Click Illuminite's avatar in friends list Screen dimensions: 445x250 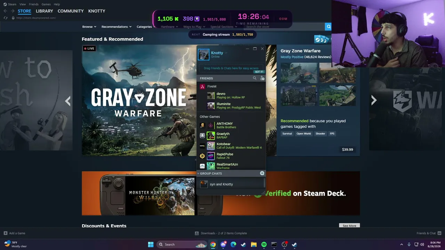point(211,106)
